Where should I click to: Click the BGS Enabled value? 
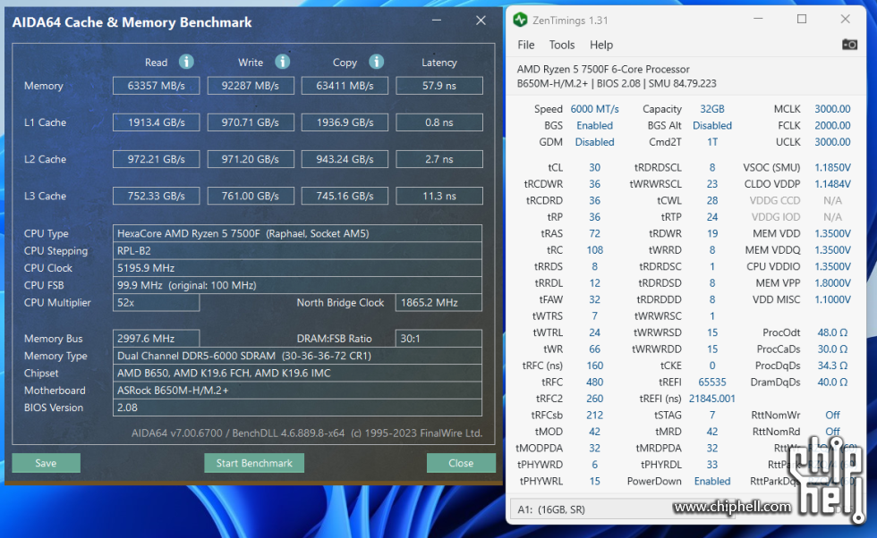point(594,126)
